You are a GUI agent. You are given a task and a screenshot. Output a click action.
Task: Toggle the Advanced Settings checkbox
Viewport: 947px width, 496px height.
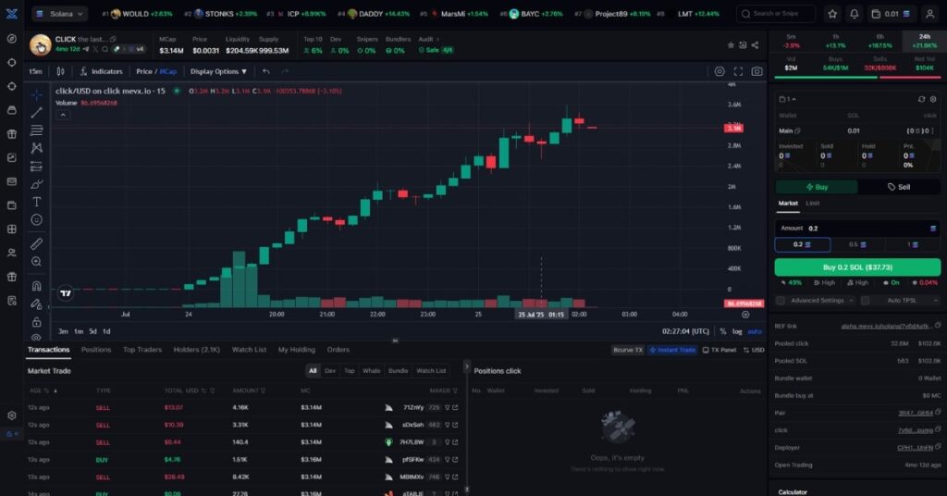click(781, 300)
